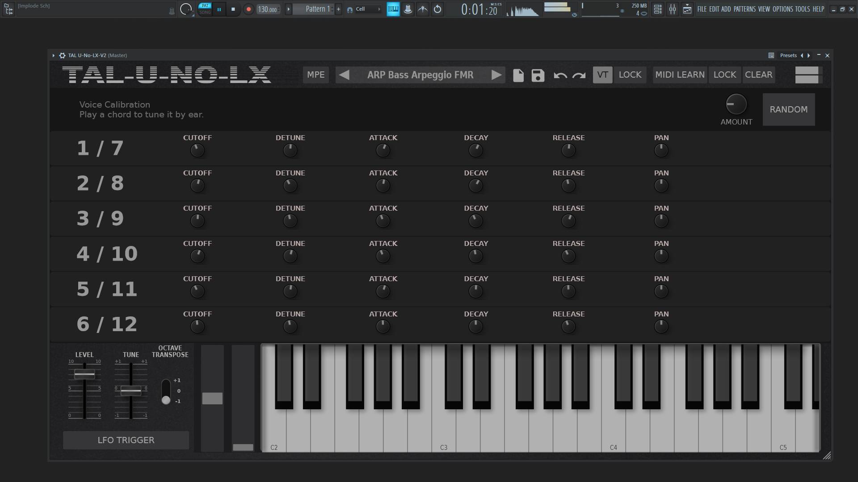Stop playback in the transport bar
Viewport: 858px width, 482px height.
[233, 9]
